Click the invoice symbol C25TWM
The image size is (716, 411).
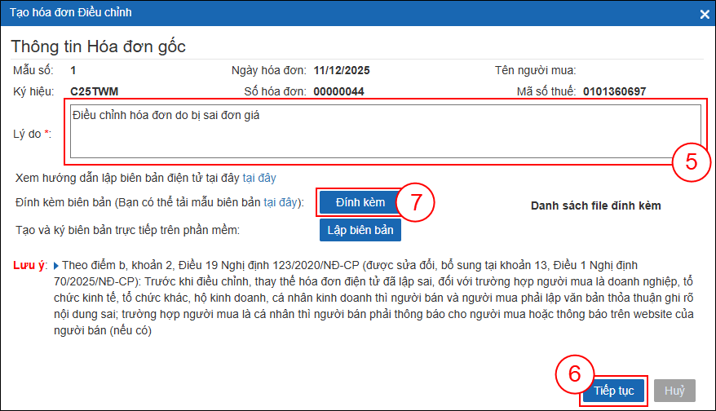tap(95, 91)
